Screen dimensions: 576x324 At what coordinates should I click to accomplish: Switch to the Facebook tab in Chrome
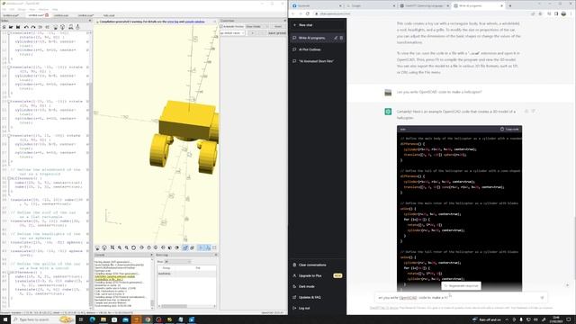[x=316, y=6]
